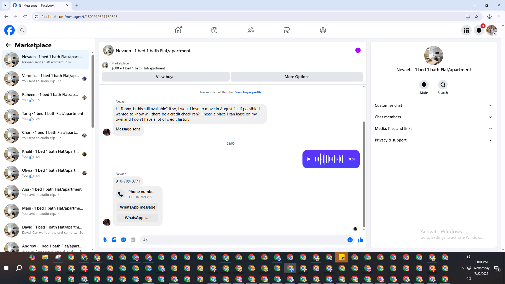Open the Facebook logo home link
Image resolution: width=505 pixels, height=284 pixels.
(9, 30)
